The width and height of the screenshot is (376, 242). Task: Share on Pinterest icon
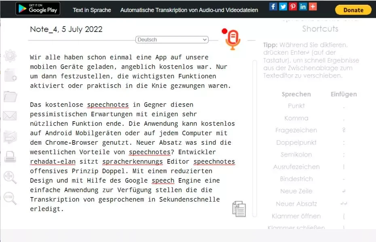click(x=293, y=6)
